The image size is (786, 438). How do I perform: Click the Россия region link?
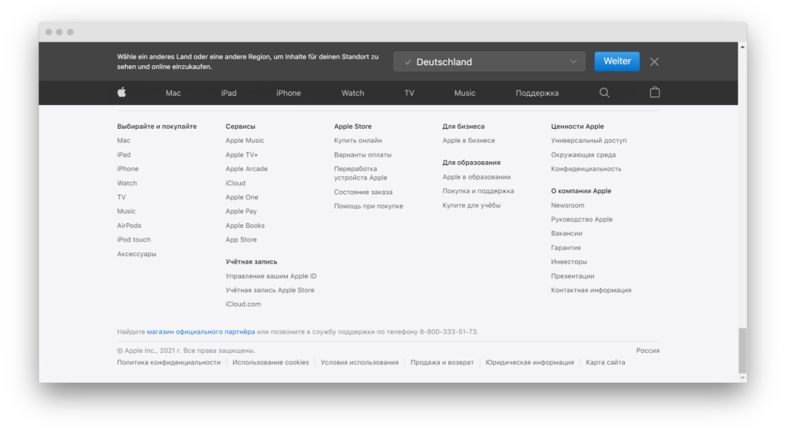click(647, 351)
